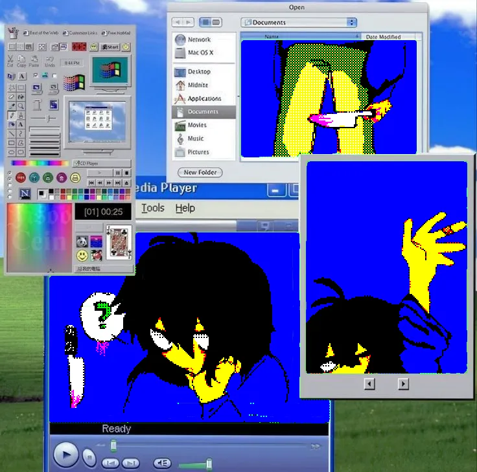477x472 pixels.
Task: Click the New Folder button
Action: [200, 172]
